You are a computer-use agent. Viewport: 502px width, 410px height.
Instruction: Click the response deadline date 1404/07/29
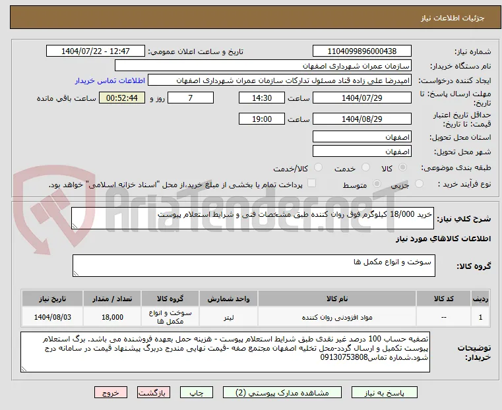tap(361, 98)
